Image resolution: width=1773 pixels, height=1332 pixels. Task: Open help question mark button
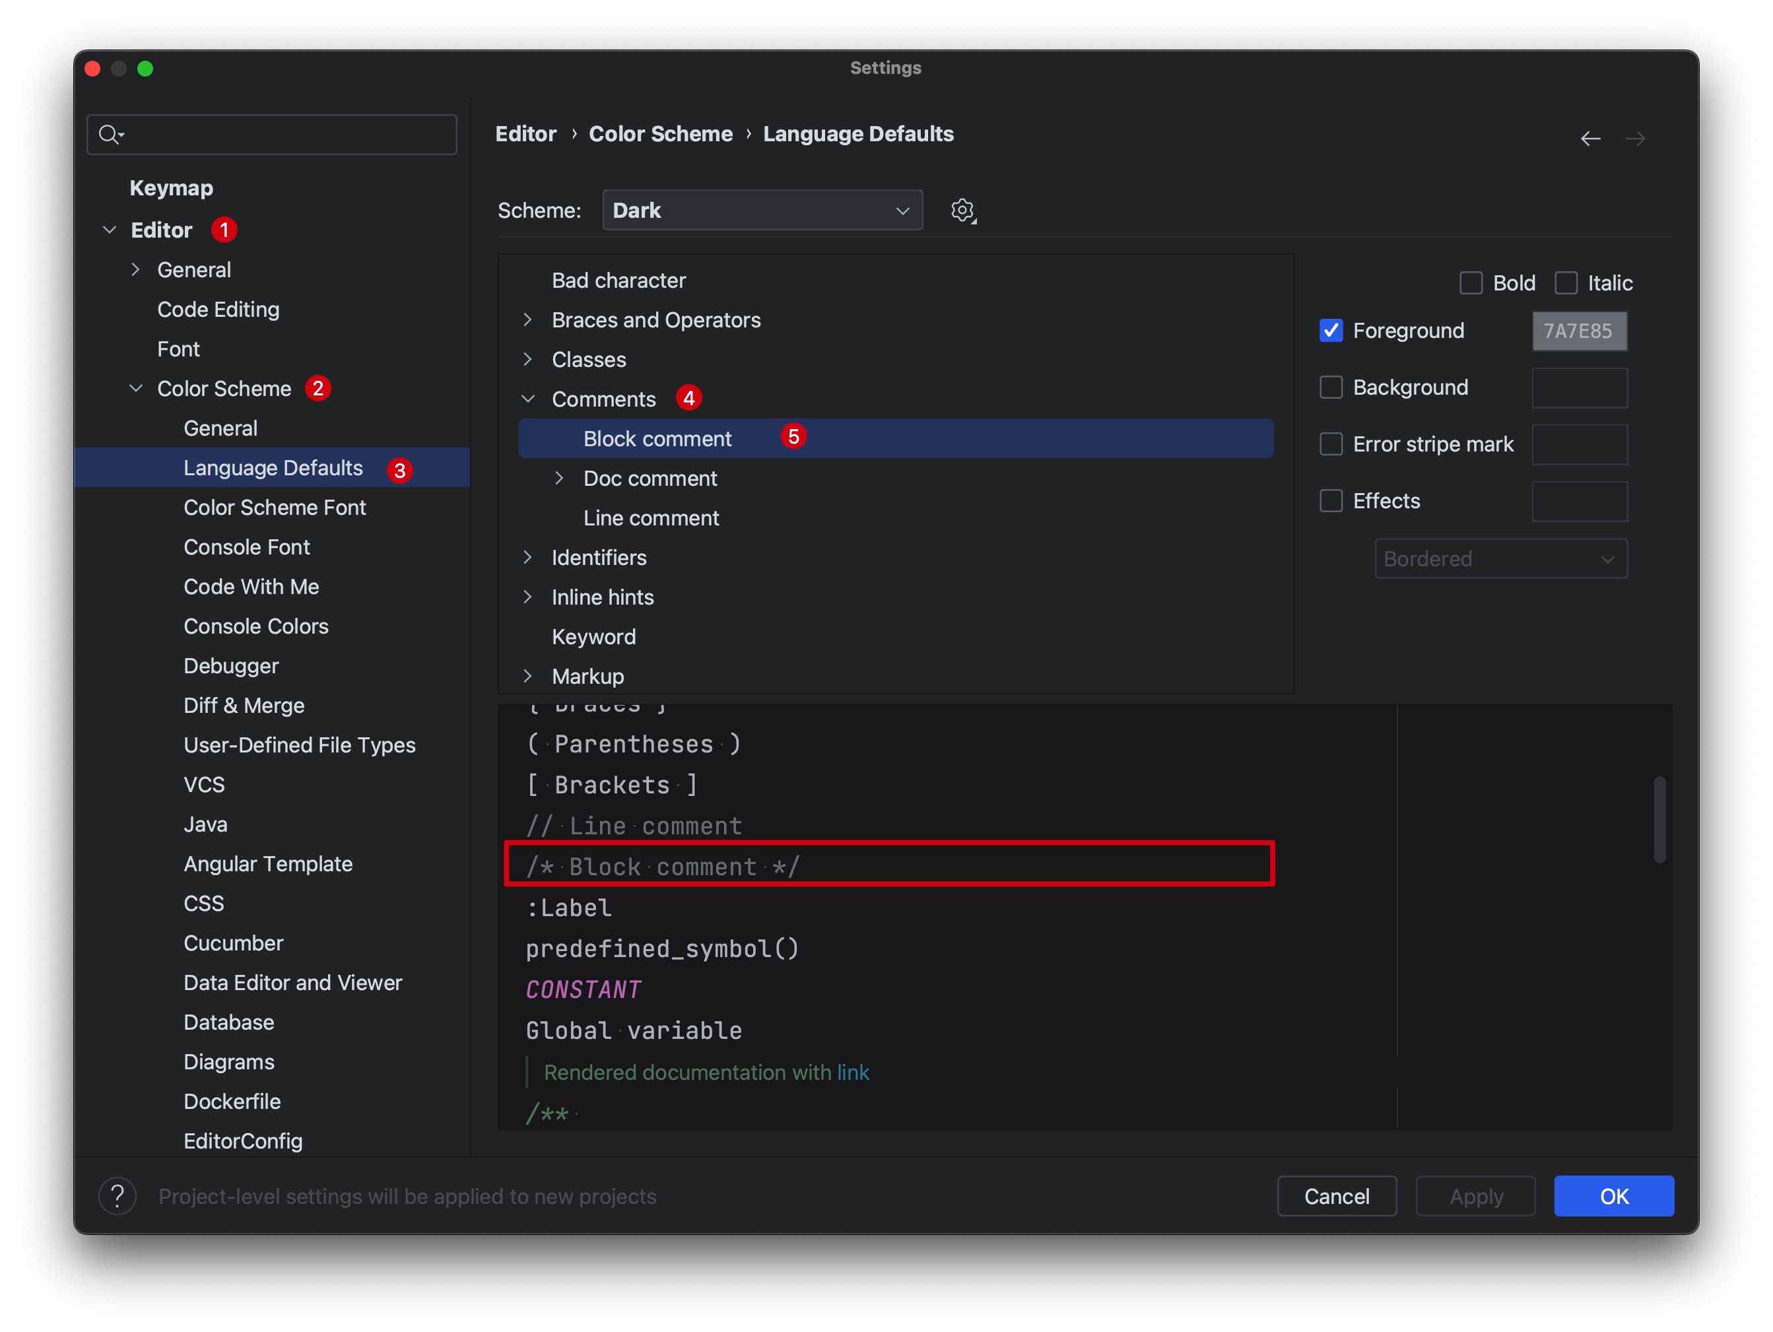117,1196
